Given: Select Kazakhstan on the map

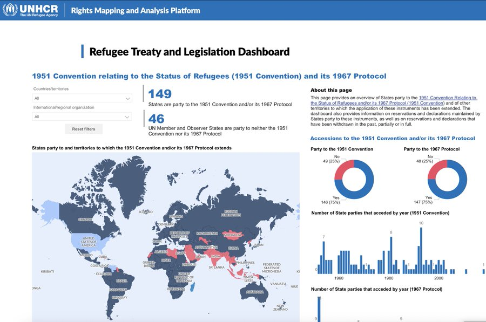Looking at the screenshot, I should point(207,234).
